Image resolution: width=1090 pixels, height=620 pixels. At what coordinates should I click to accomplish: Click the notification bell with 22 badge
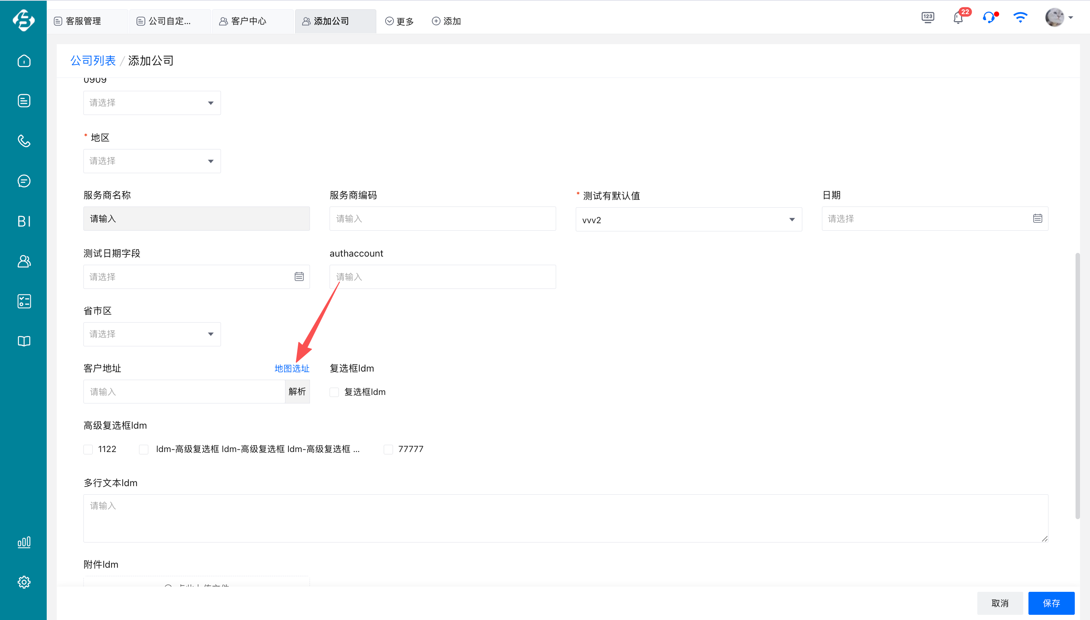click(958, 18)
